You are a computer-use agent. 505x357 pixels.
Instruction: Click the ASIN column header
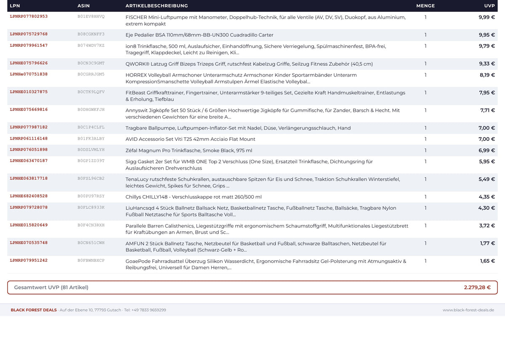tap(84, 6)
